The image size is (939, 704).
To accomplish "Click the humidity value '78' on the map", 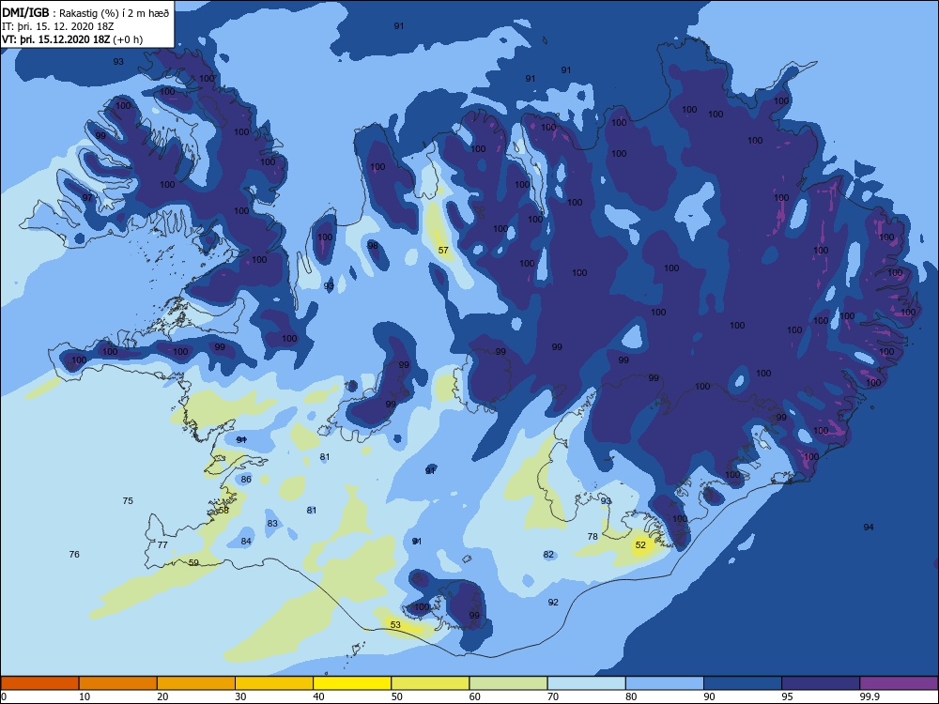I will pyautogui.click(x=593, y=536).
